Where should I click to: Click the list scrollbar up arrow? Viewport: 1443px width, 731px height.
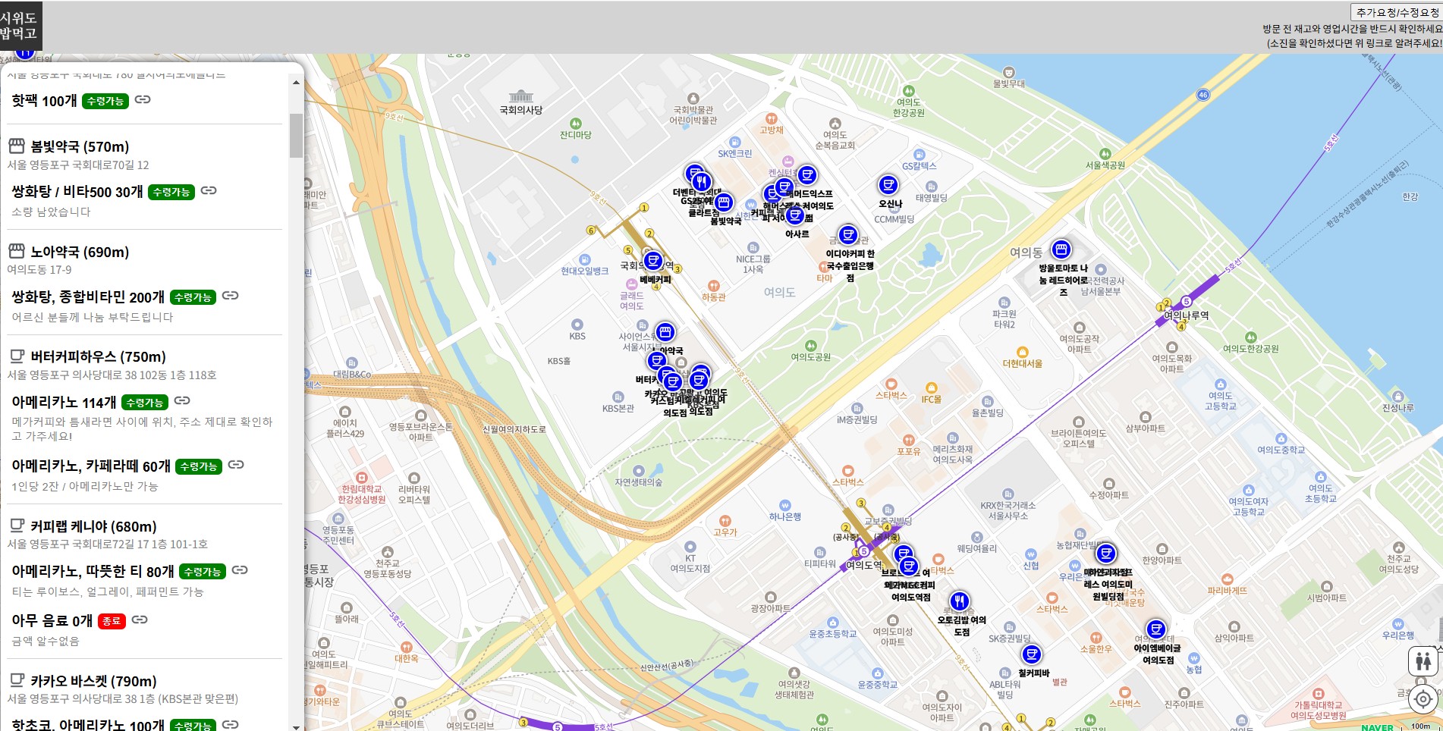296,82
